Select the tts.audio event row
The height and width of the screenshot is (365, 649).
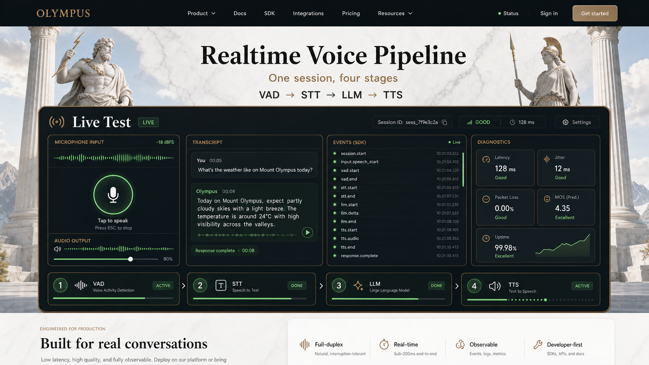(x=396, y=238)
